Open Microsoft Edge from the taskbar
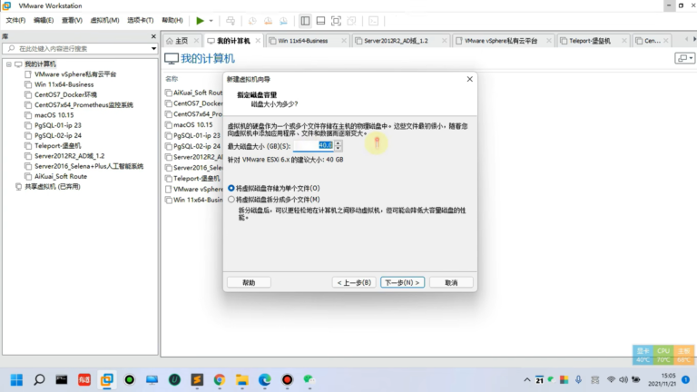Screen dimensions: 697x392 coord(265,380)
